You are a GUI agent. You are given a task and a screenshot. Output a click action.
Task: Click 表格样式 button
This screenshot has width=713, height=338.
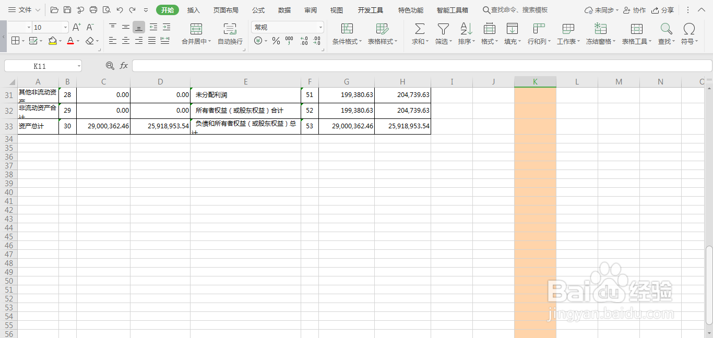tap(383, 34)
